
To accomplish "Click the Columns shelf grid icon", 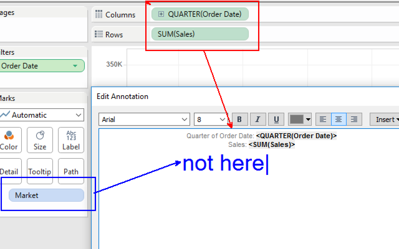I will point(99,14).
